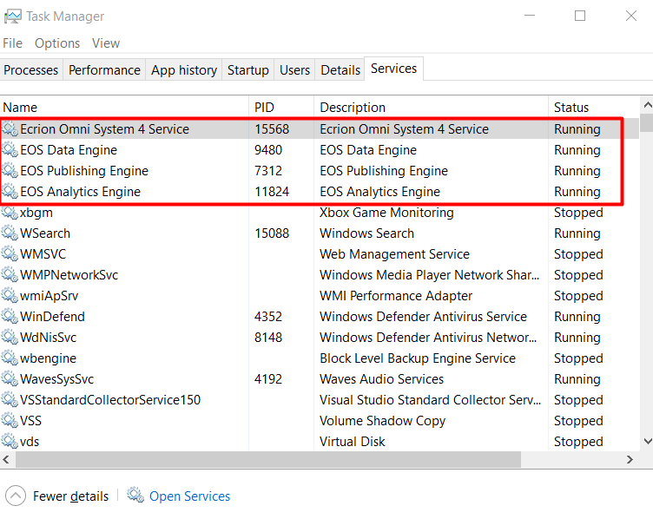The height and width of the screenshot is (519, 653).
Task: Switch to the Processes tab
Action: 30,70
